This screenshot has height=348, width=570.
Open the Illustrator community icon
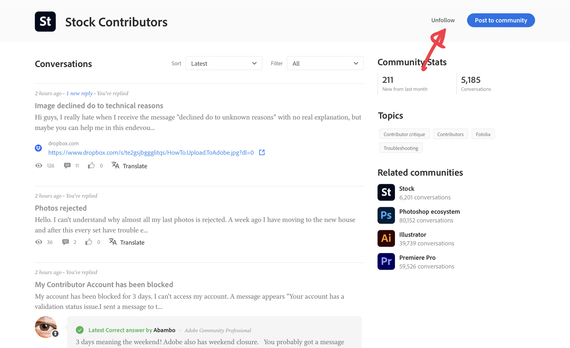(x=386, y=238)
